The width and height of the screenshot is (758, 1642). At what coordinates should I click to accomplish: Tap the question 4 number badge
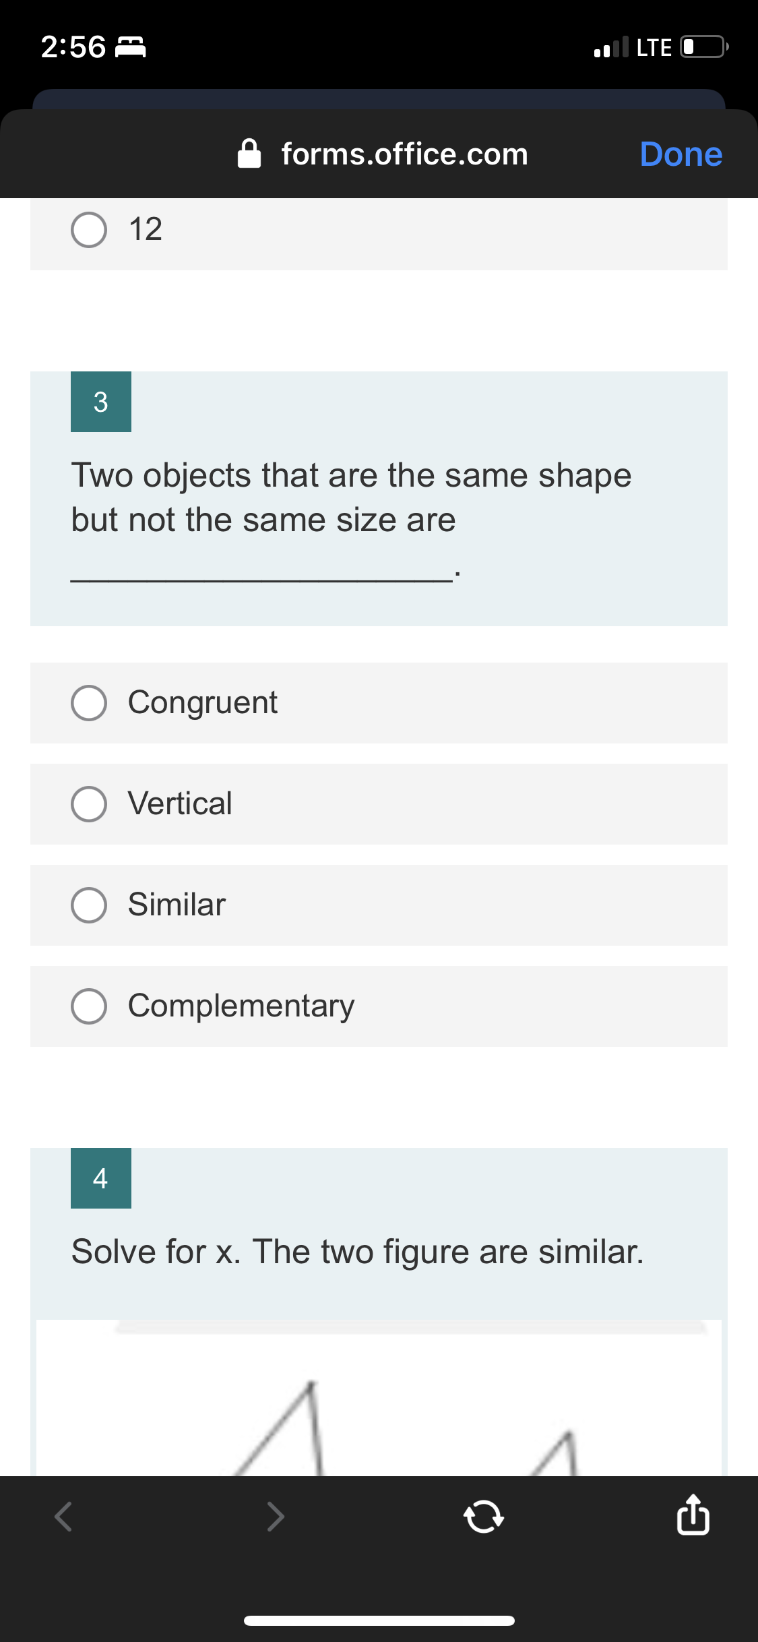(101, 1178)
